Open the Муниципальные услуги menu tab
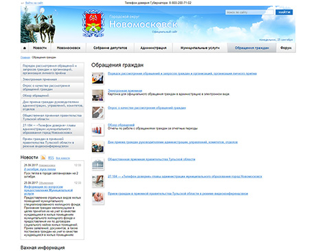Screen dimensions: 316x251 [200, 48]
